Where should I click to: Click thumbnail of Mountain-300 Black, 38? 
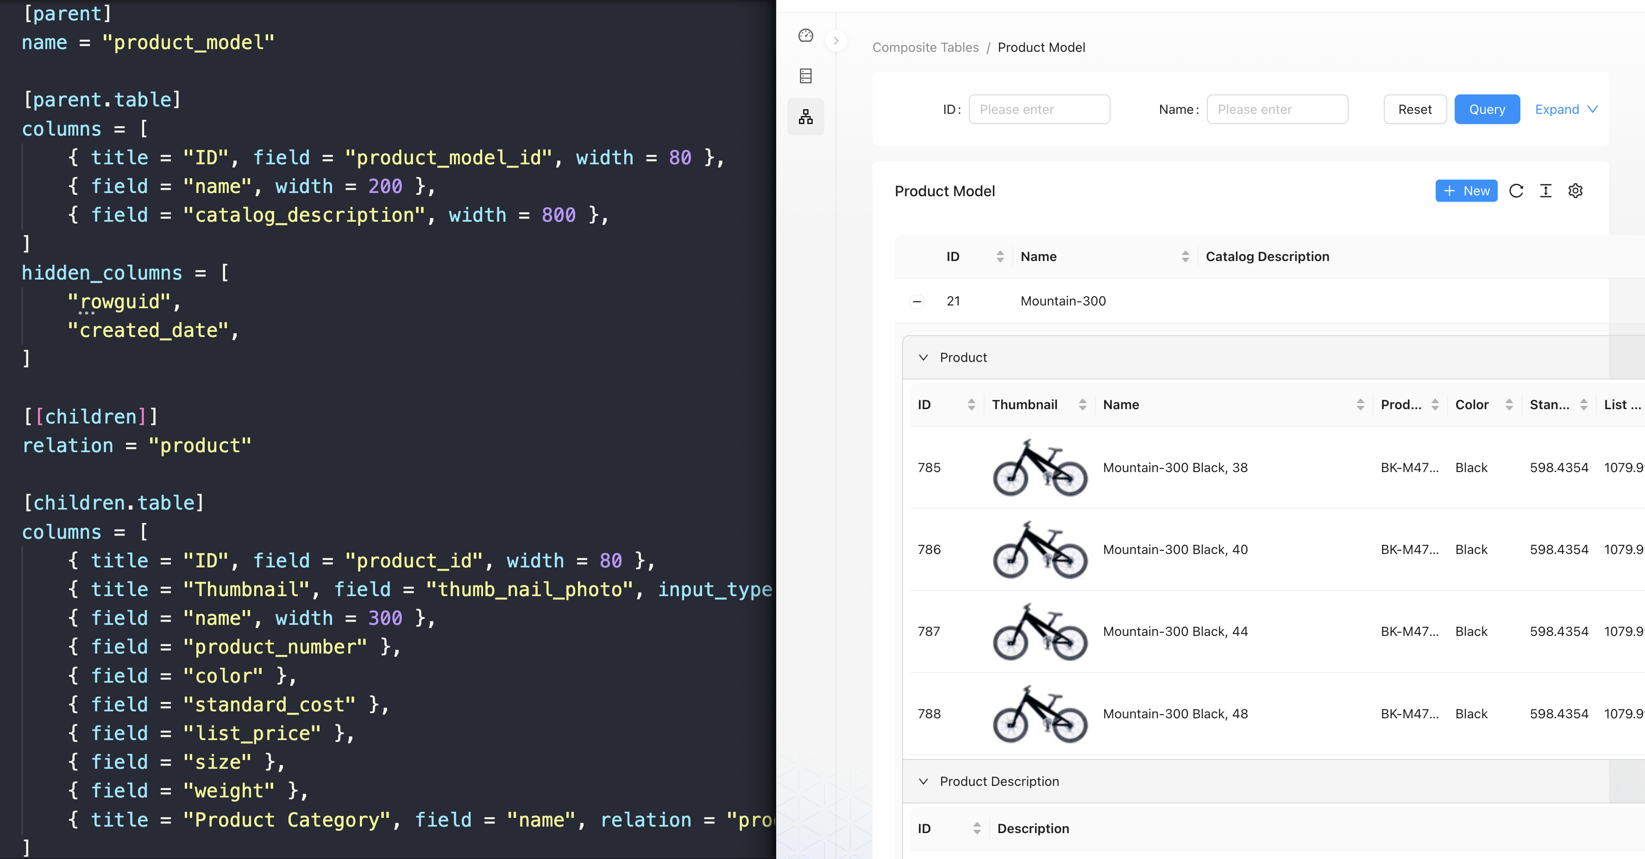[x=1040, y=468]
